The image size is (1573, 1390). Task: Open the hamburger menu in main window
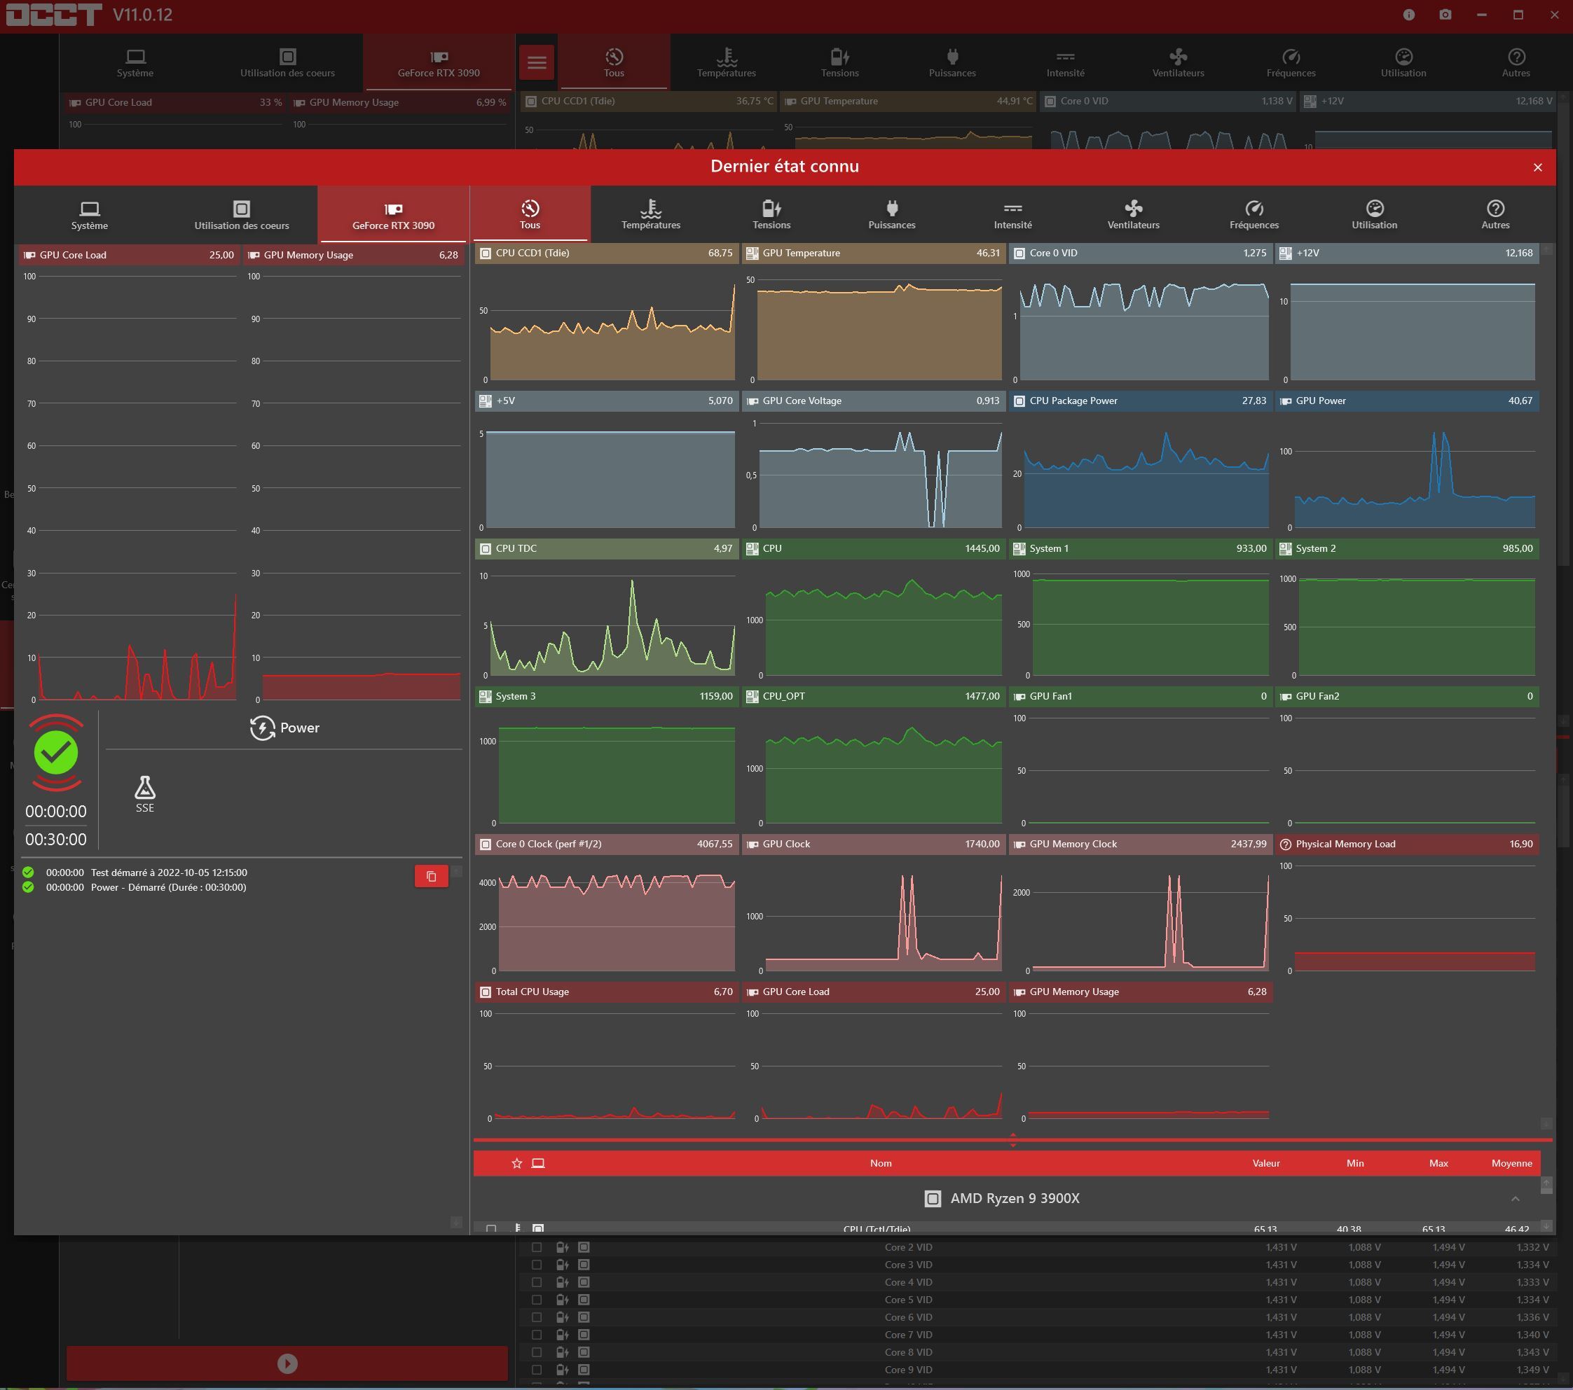[537, 62]
